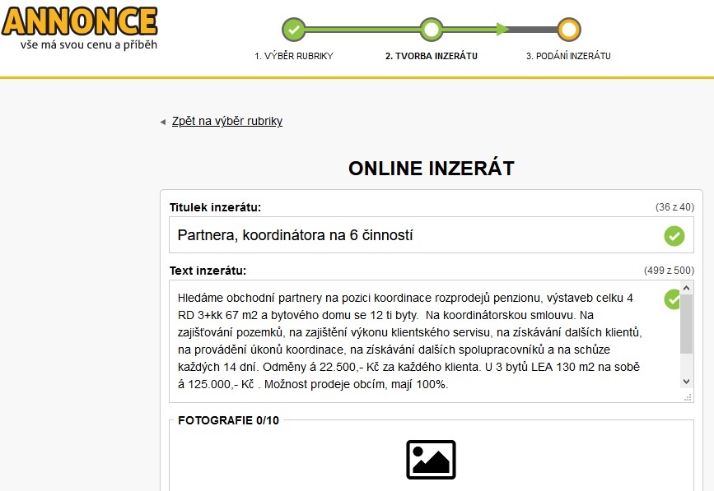The height and width of the screenshot is (491, 714).
Task: Select step 2. TVORBA INZERÁTU label
Action: click(432, 56)
